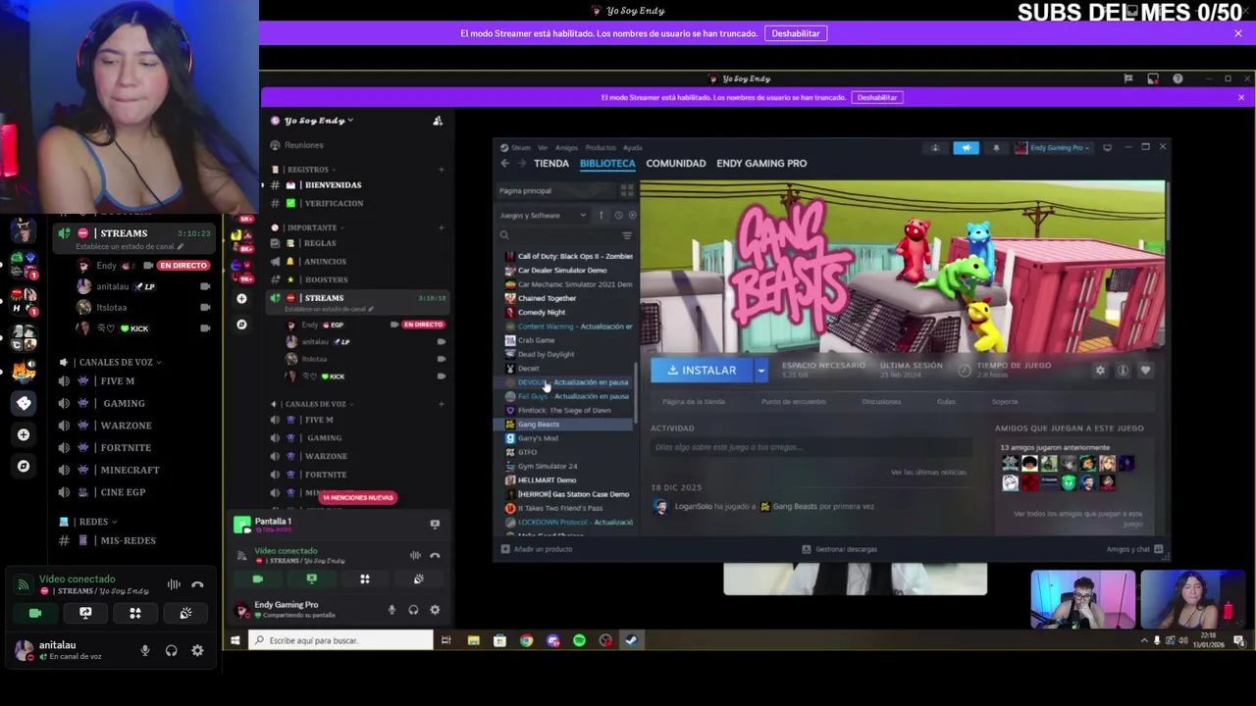1256x706 pixels.
Task: Open the Juegos y Software filter dropdown
Action: 543,216
